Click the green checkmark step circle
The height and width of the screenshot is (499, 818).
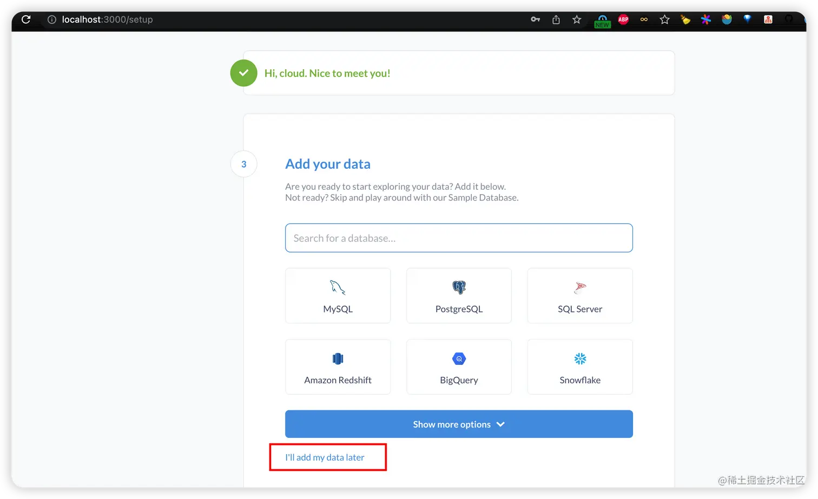pos(243,73)
